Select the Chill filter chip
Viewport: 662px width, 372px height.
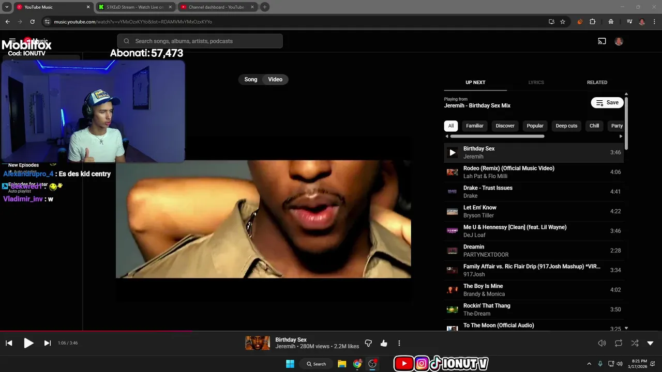pyautogui.click(x=594, y=126)
